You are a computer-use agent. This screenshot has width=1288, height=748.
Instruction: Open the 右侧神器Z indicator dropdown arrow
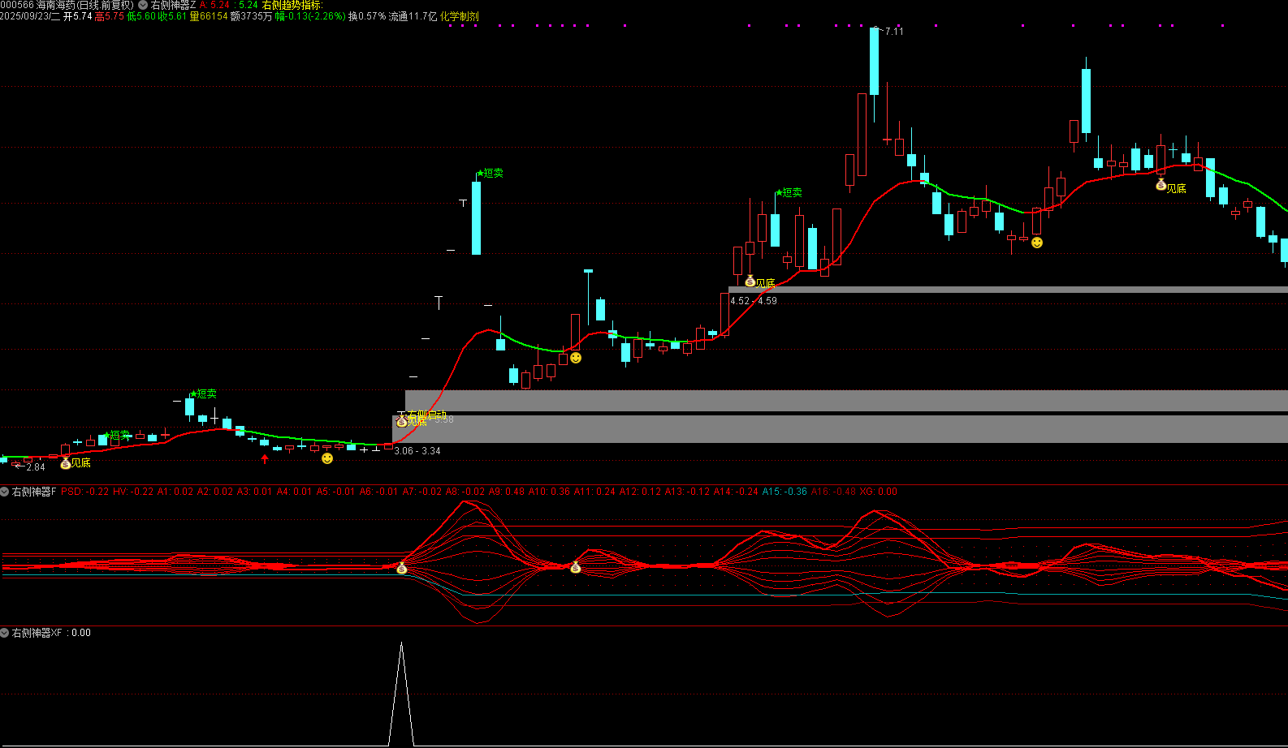[143, 5]
